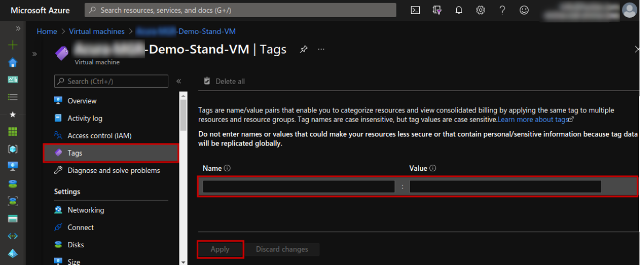Viewport: 640px width, 265px height.
Task: Open the ellipsis more options next to title
Action: (x=321, y=49)
